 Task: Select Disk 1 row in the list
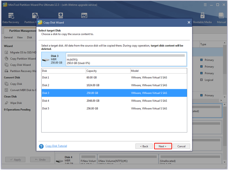click(114, 78)
